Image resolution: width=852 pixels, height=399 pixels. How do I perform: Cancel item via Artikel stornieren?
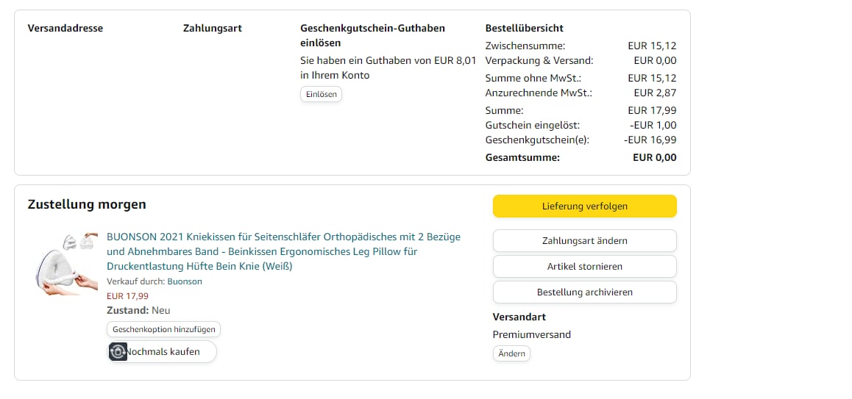coord(584,266)
